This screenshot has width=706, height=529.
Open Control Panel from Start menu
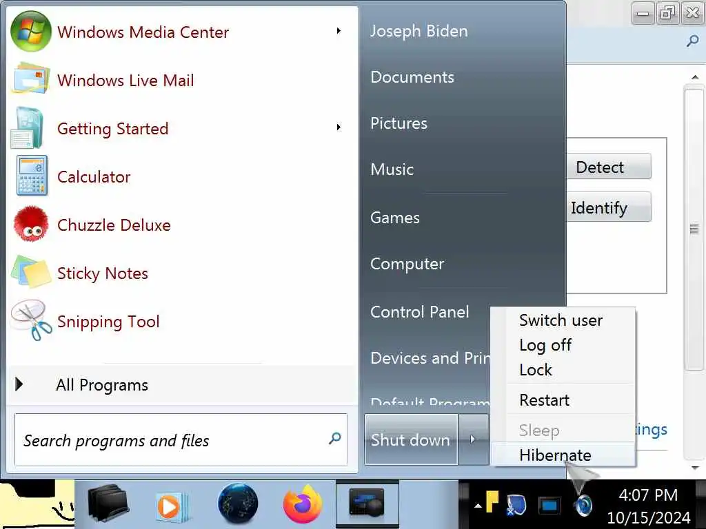pos(419,312)
